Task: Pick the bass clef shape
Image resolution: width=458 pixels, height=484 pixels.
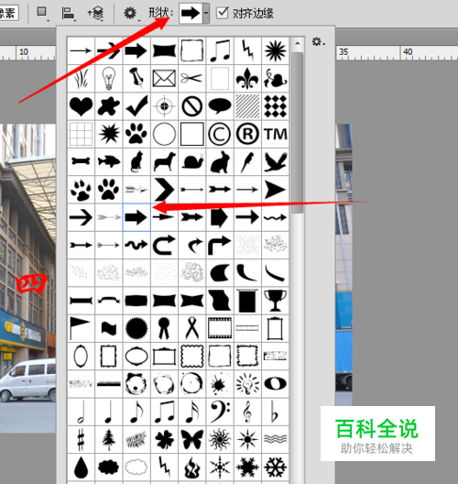Action: (220, 412)
